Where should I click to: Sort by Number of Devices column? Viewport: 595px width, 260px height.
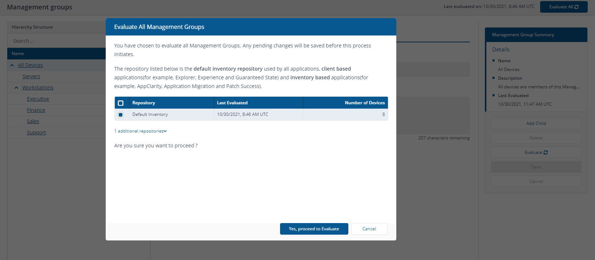[364, 103]
